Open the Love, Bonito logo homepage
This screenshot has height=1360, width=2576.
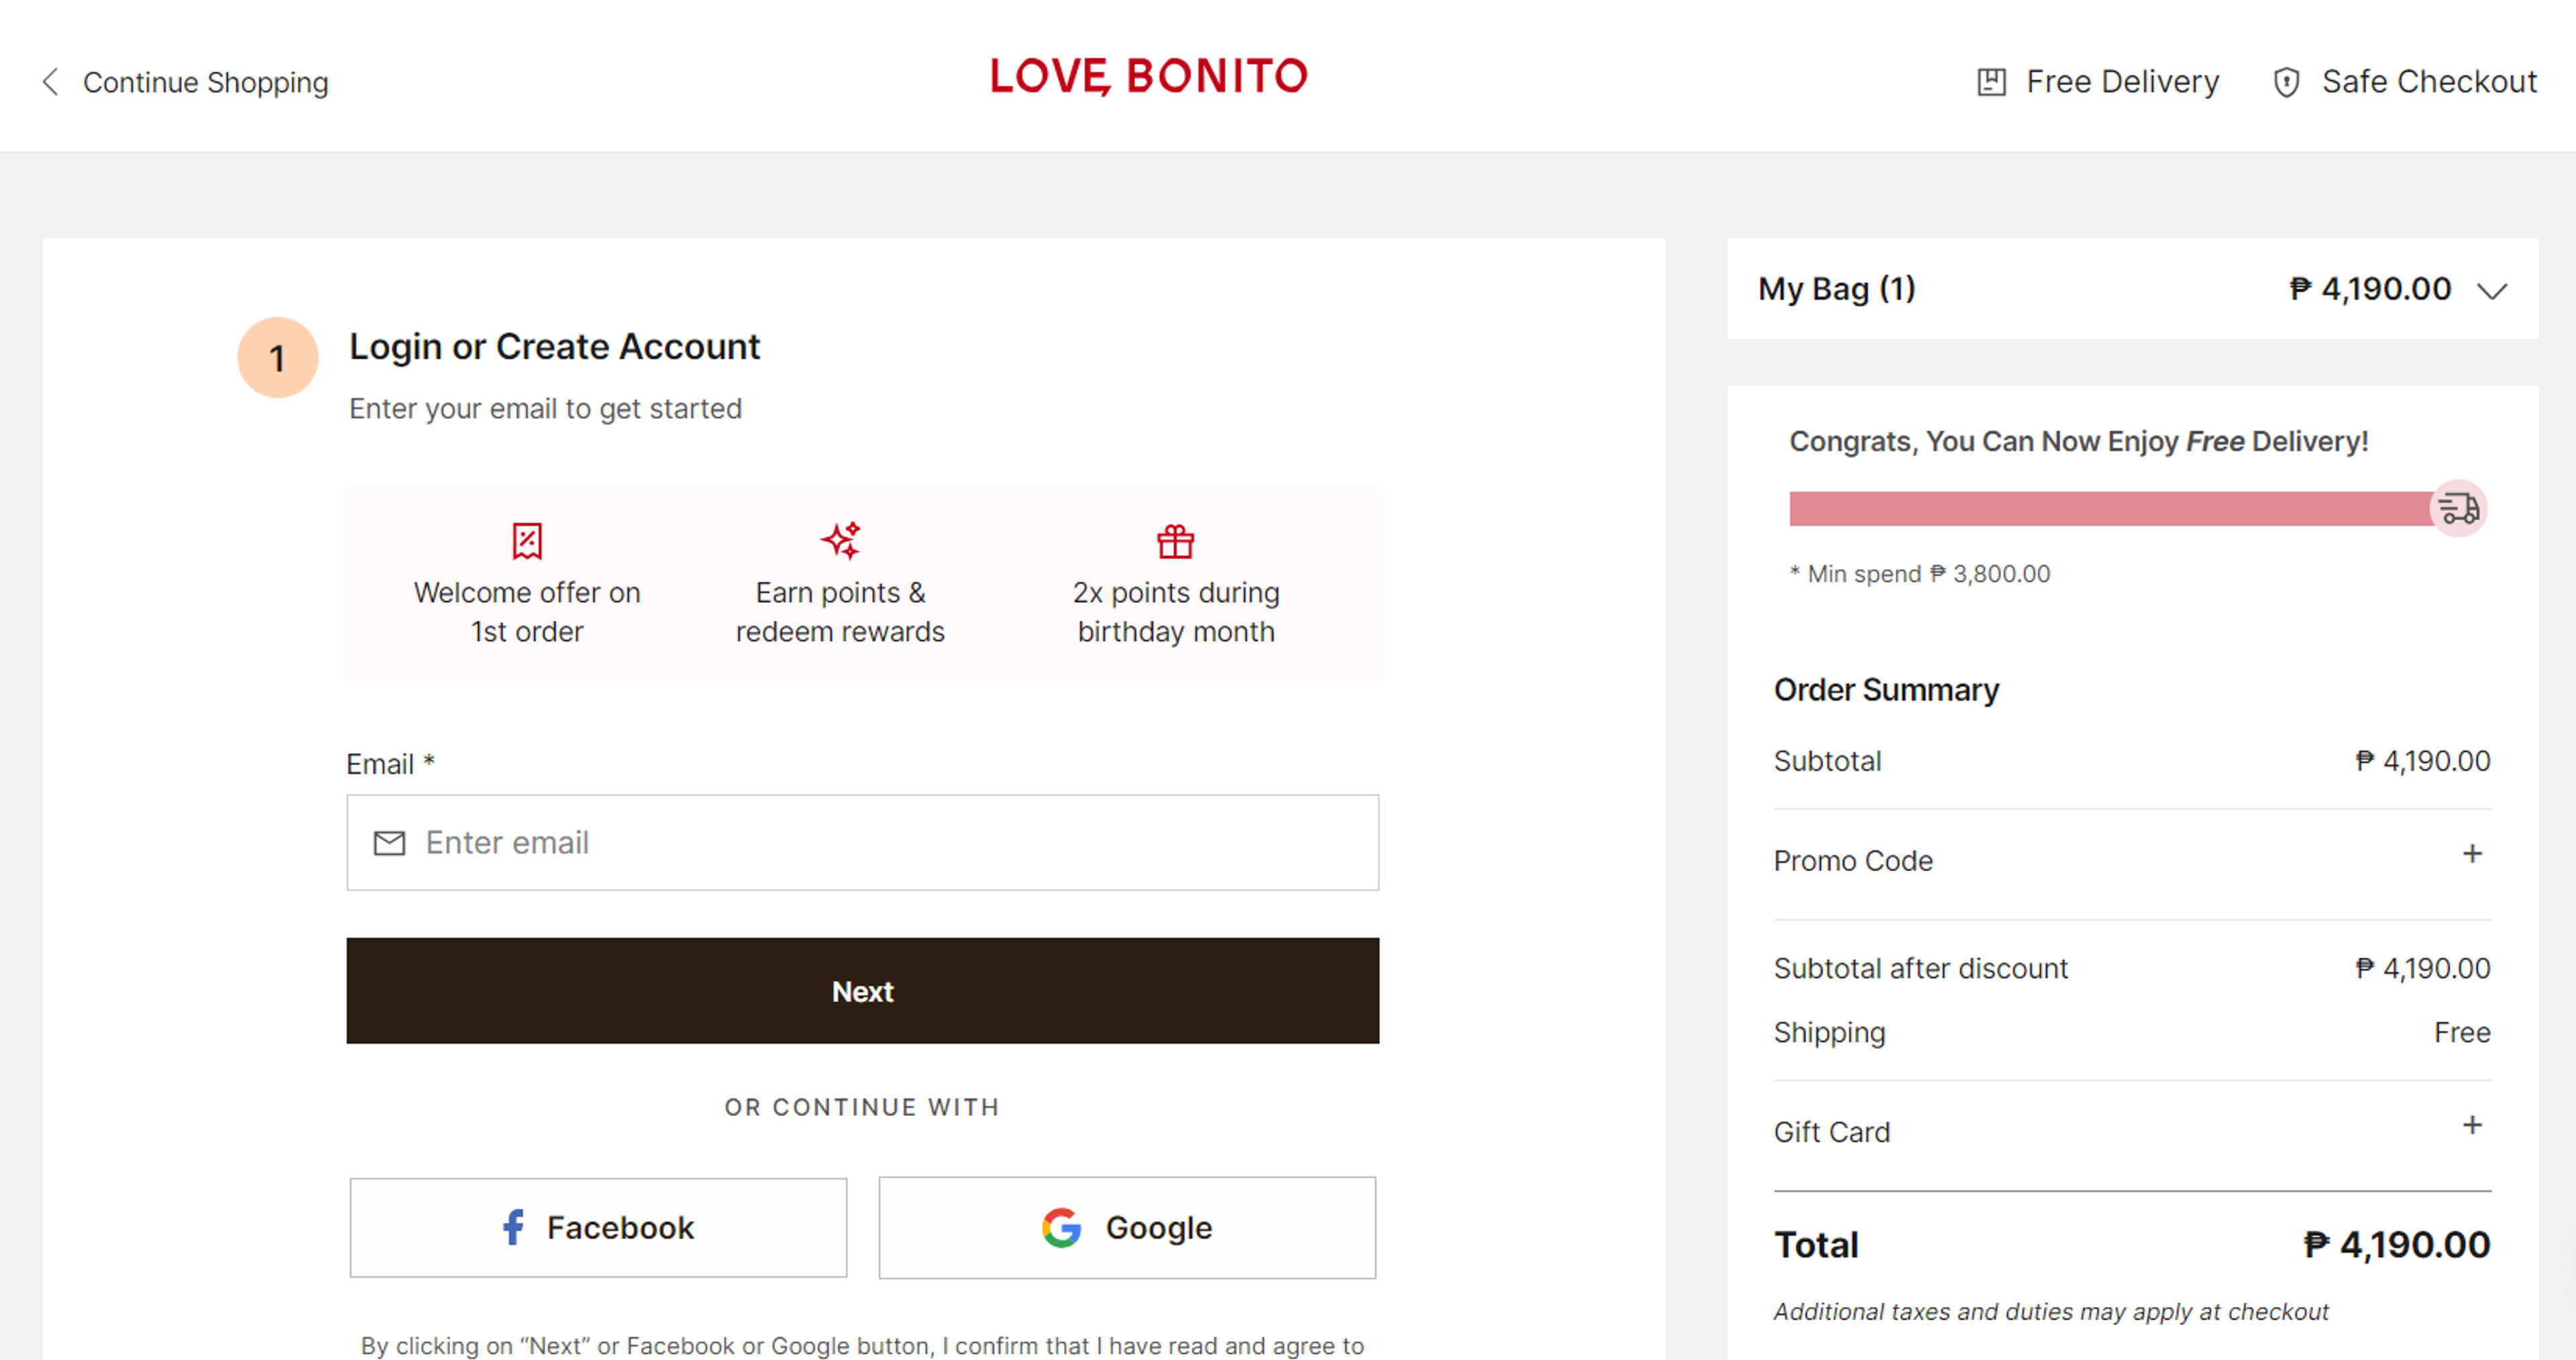click(1149, 76)
